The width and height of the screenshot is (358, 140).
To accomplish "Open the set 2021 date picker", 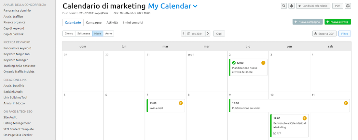I will [x=196, y=33].
